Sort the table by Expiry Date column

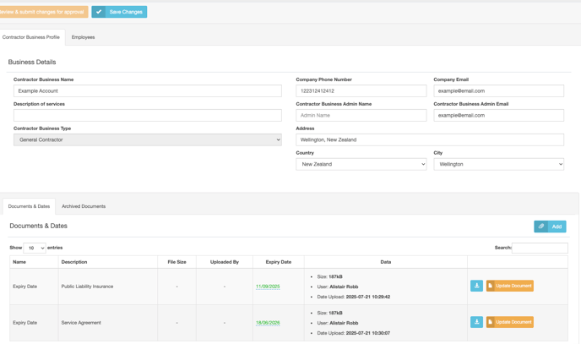[278, 262]
